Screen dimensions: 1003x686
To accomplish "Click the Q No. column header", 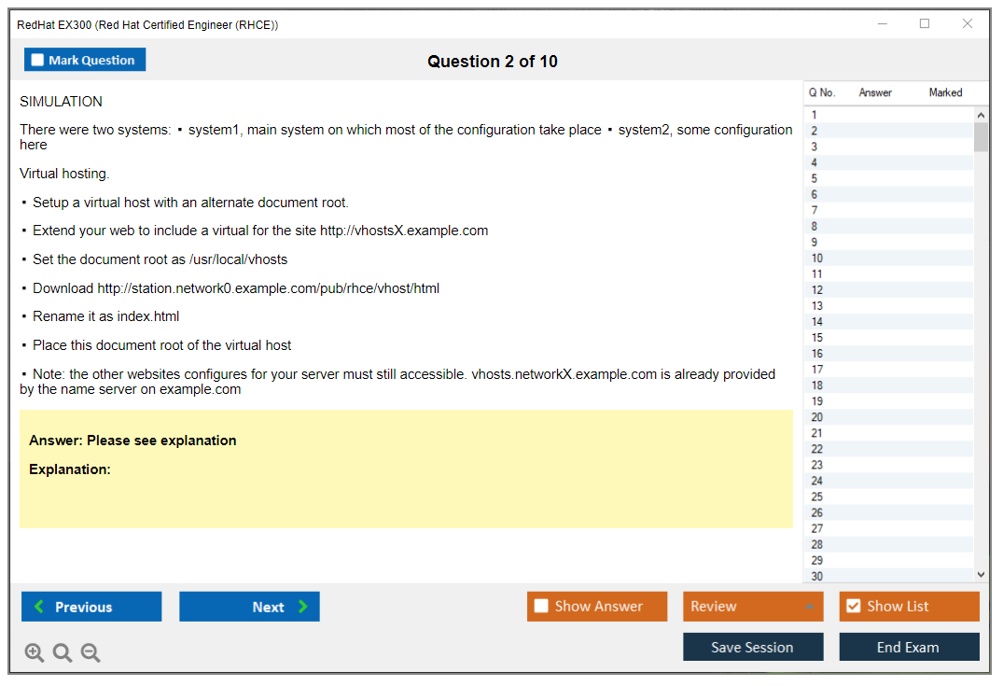I will [x=822, y=92].
